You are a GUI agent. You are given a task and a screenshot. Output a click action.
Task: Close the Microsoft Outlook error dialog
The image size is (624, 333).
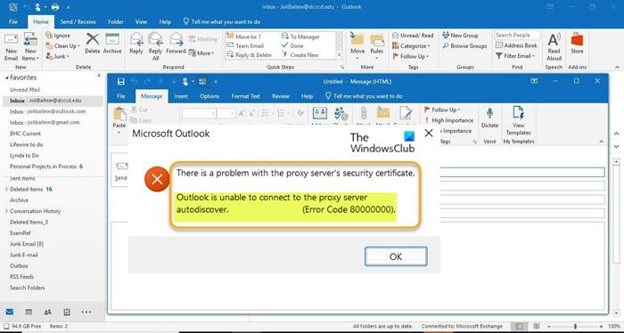[x=429, y=134]
